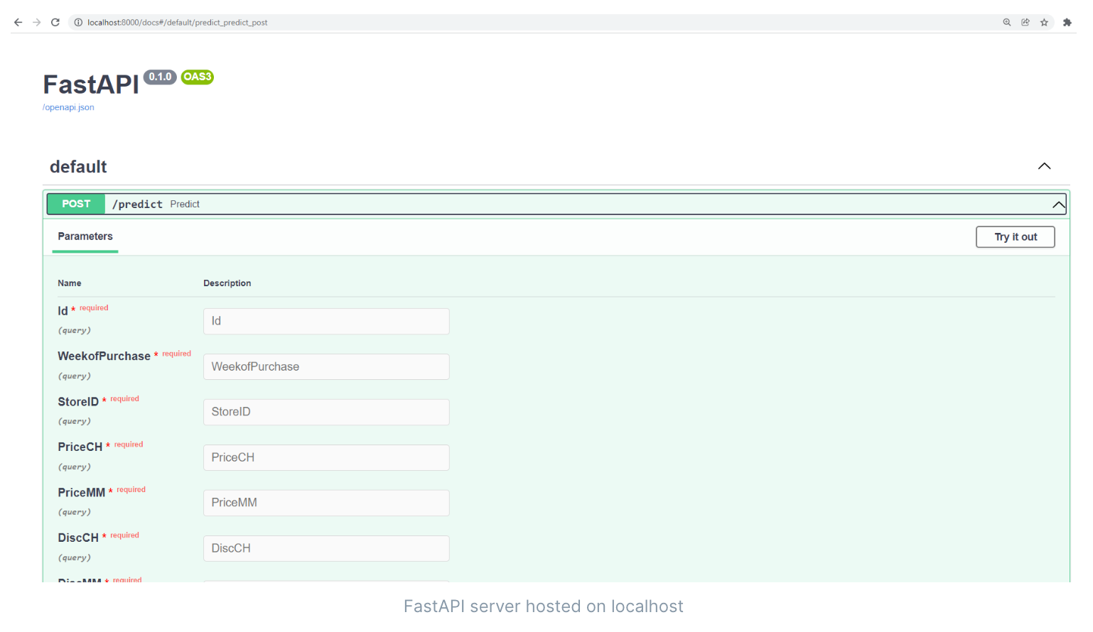Viewport: 1093px width, 632px height.
Task: Click the WeekofPurchase input field
Action: pos(326,367)
